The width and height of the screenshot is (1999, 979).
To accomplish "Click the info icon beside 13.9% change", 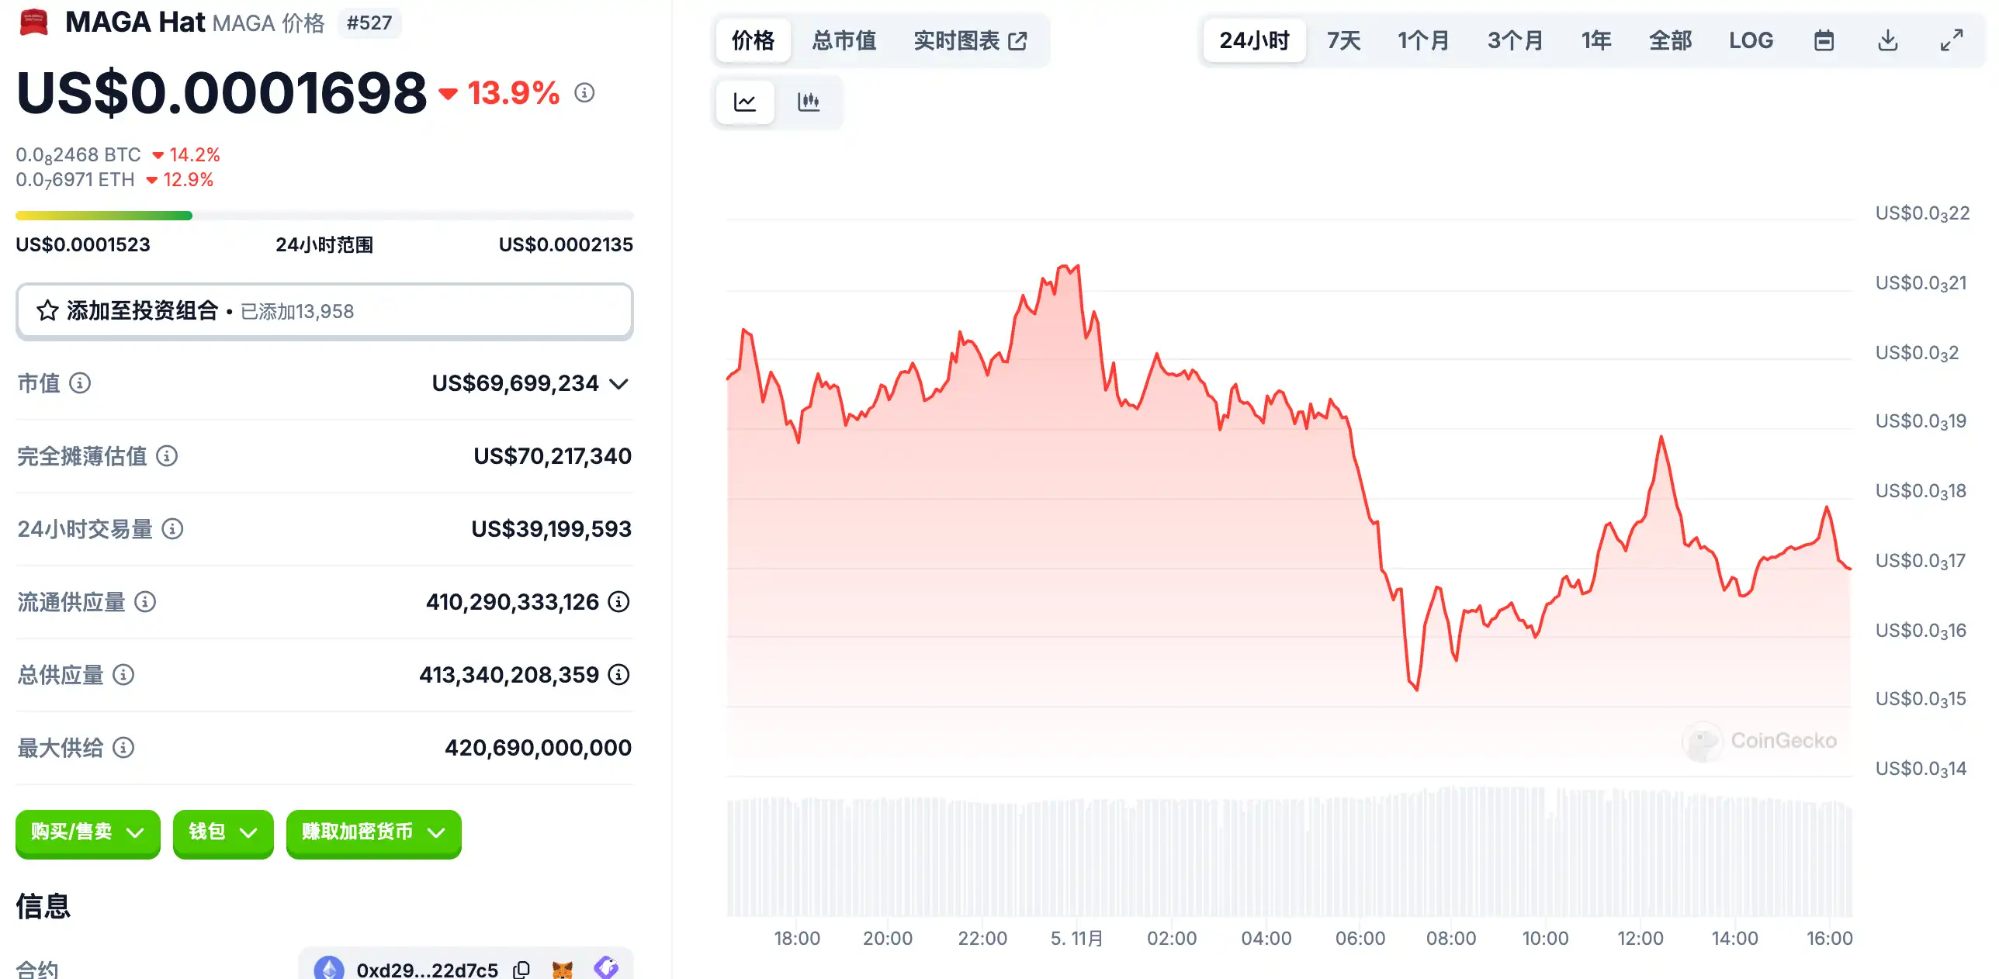I will tap(584, 93).
